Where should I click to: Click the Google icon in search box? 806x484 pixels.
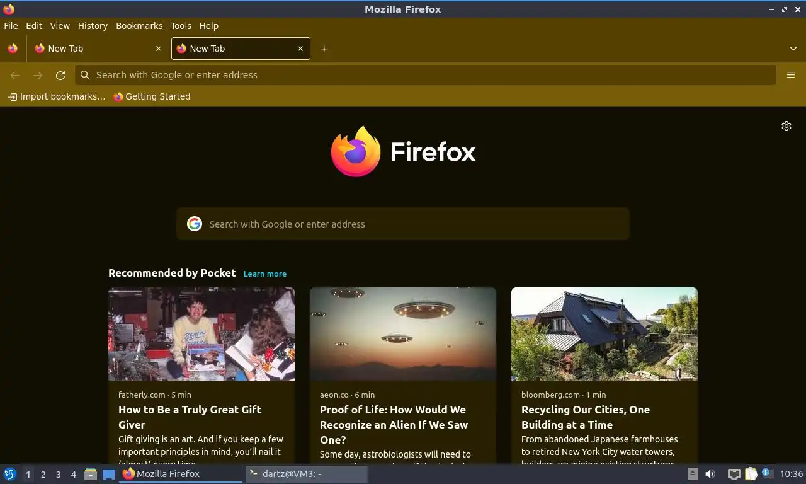[x=195, y=224]
